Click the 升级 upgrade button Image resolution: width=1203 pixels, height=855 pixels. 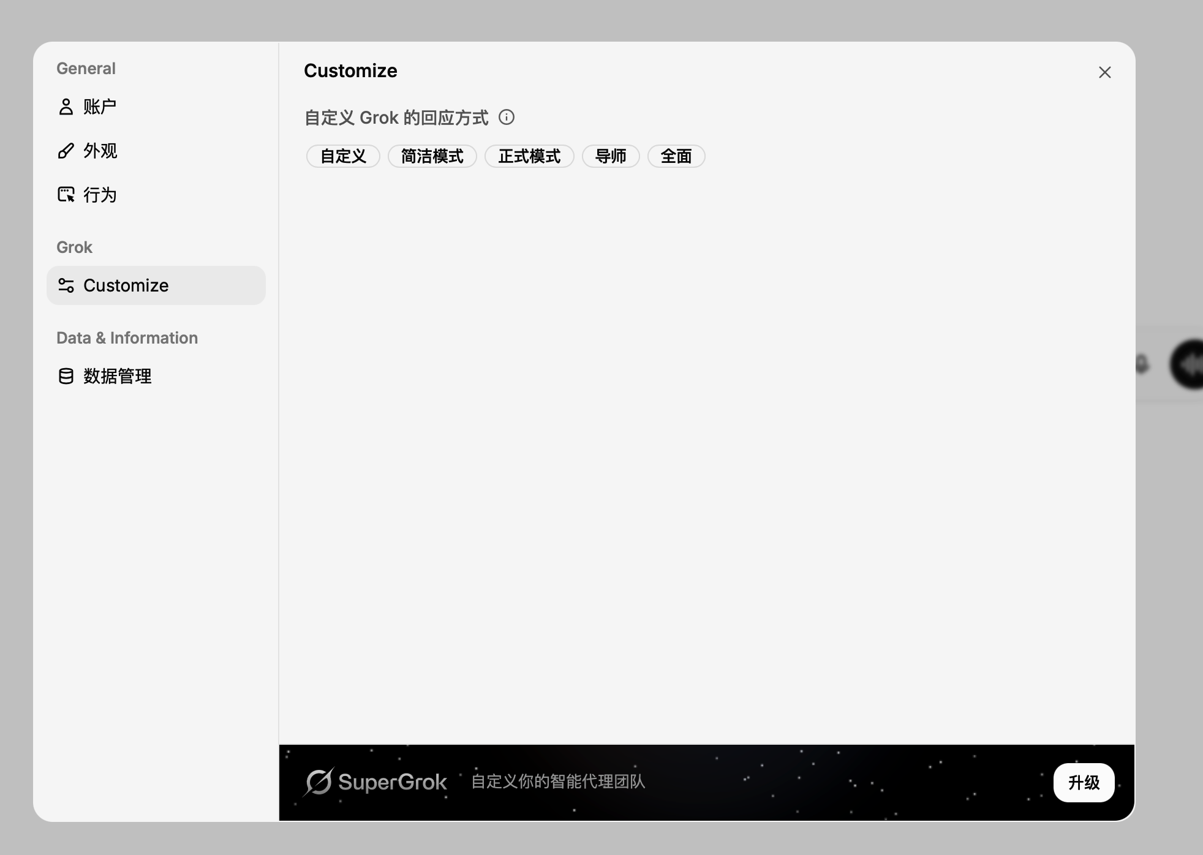1084,783
